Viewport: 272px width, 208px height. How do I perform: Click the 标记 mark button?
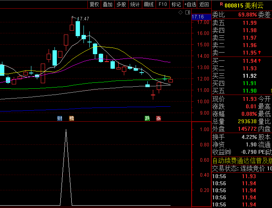point(176,5)
